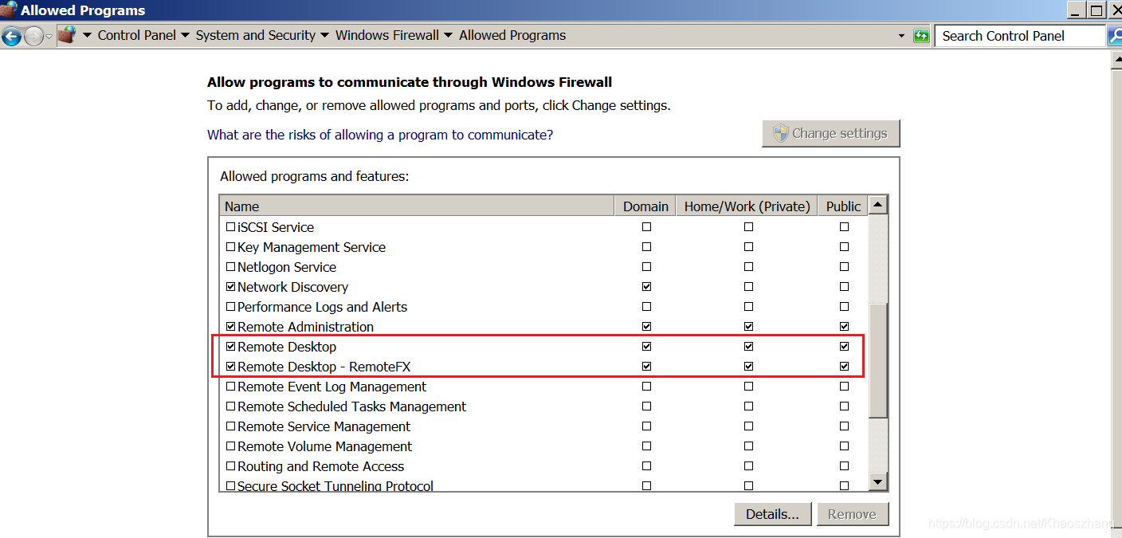Uncheck the Remote Desktop name checkbox
This screenshot has width=1122, height=538.
(231, 347)
